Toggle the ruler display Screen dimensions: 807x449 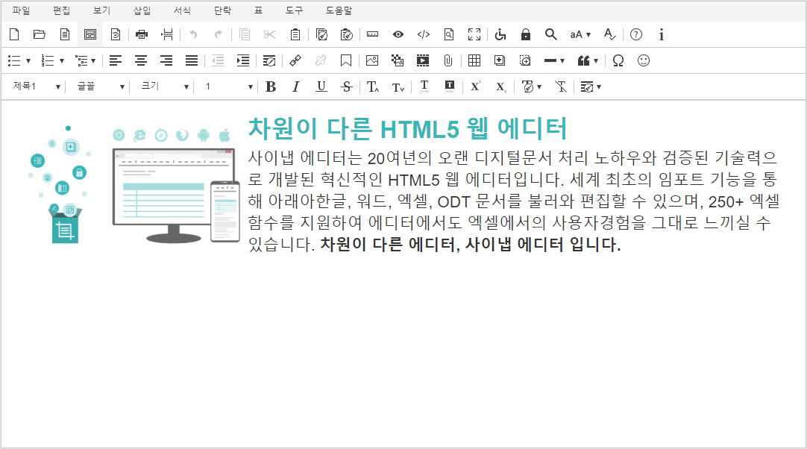[373, 34]
